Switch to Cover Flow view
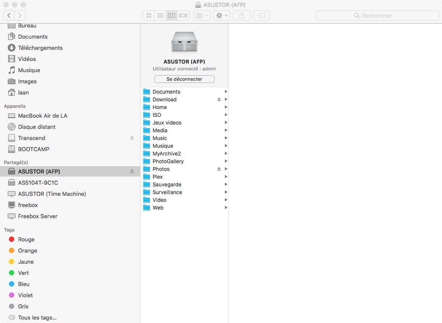 183,15
